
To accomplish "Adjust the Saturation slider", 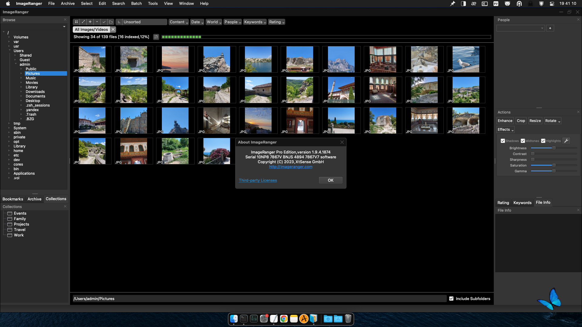I will tap(554, 165).
